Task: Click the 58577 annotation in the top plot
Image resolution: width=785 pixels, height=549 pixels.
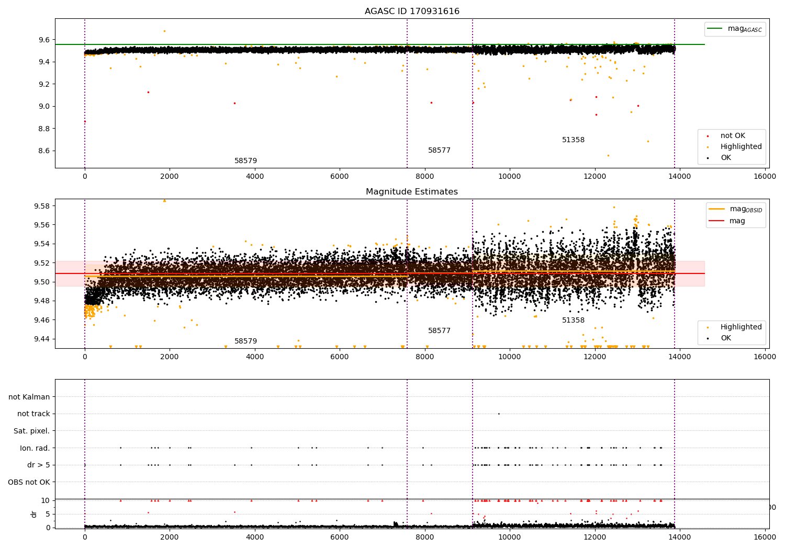Action: [x=440, y=150]
